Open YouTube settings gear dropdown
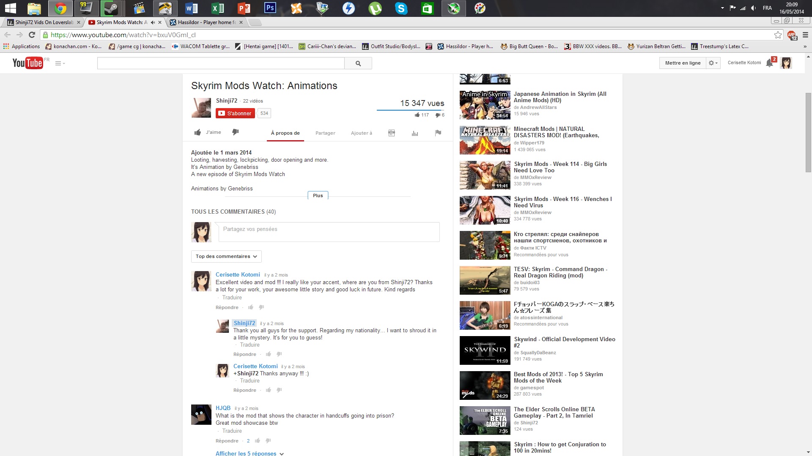Image resolution: width=812 pixels, height=456 pixels. pos(713,63)
